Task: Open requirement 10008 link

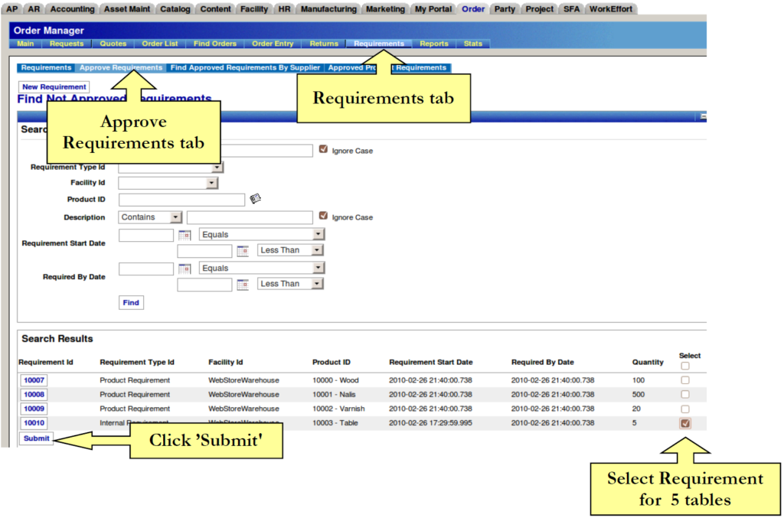Action: pyautogui.click(x=34, y=395)
